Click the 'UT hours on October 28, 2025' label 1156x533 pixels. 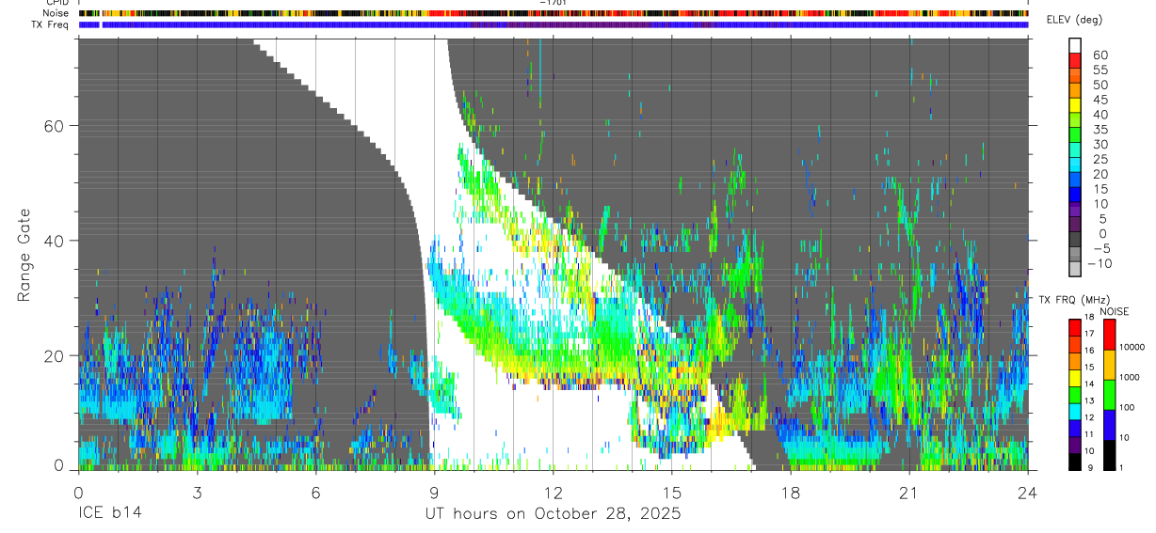pyautogui.click(x=553, y=513)
